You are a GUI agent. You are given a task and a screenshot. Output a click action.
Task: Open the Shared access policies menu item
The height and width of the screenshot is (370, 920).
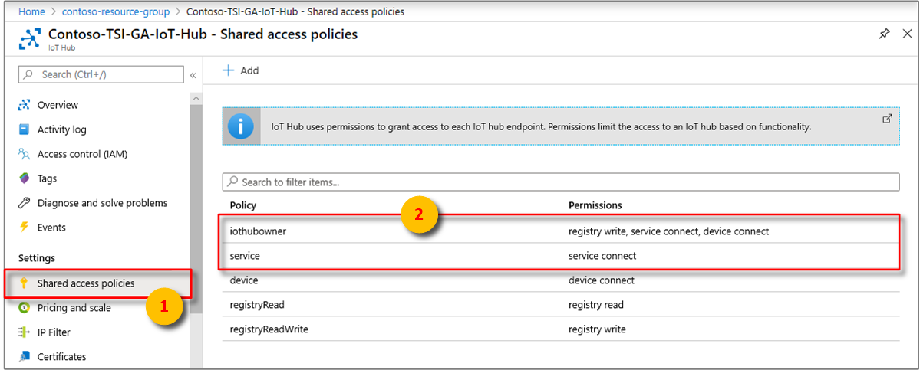tap(86, 283)
